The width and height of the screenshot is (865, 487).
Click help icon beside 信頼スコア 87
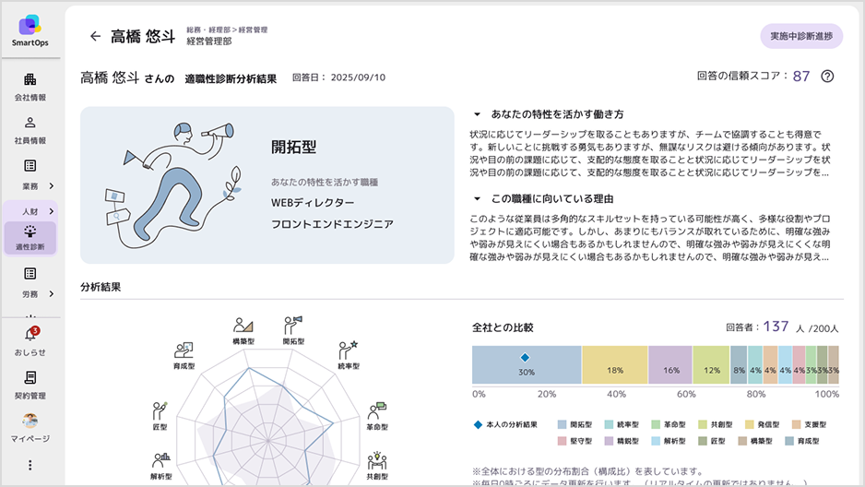(x=827, y=77)
